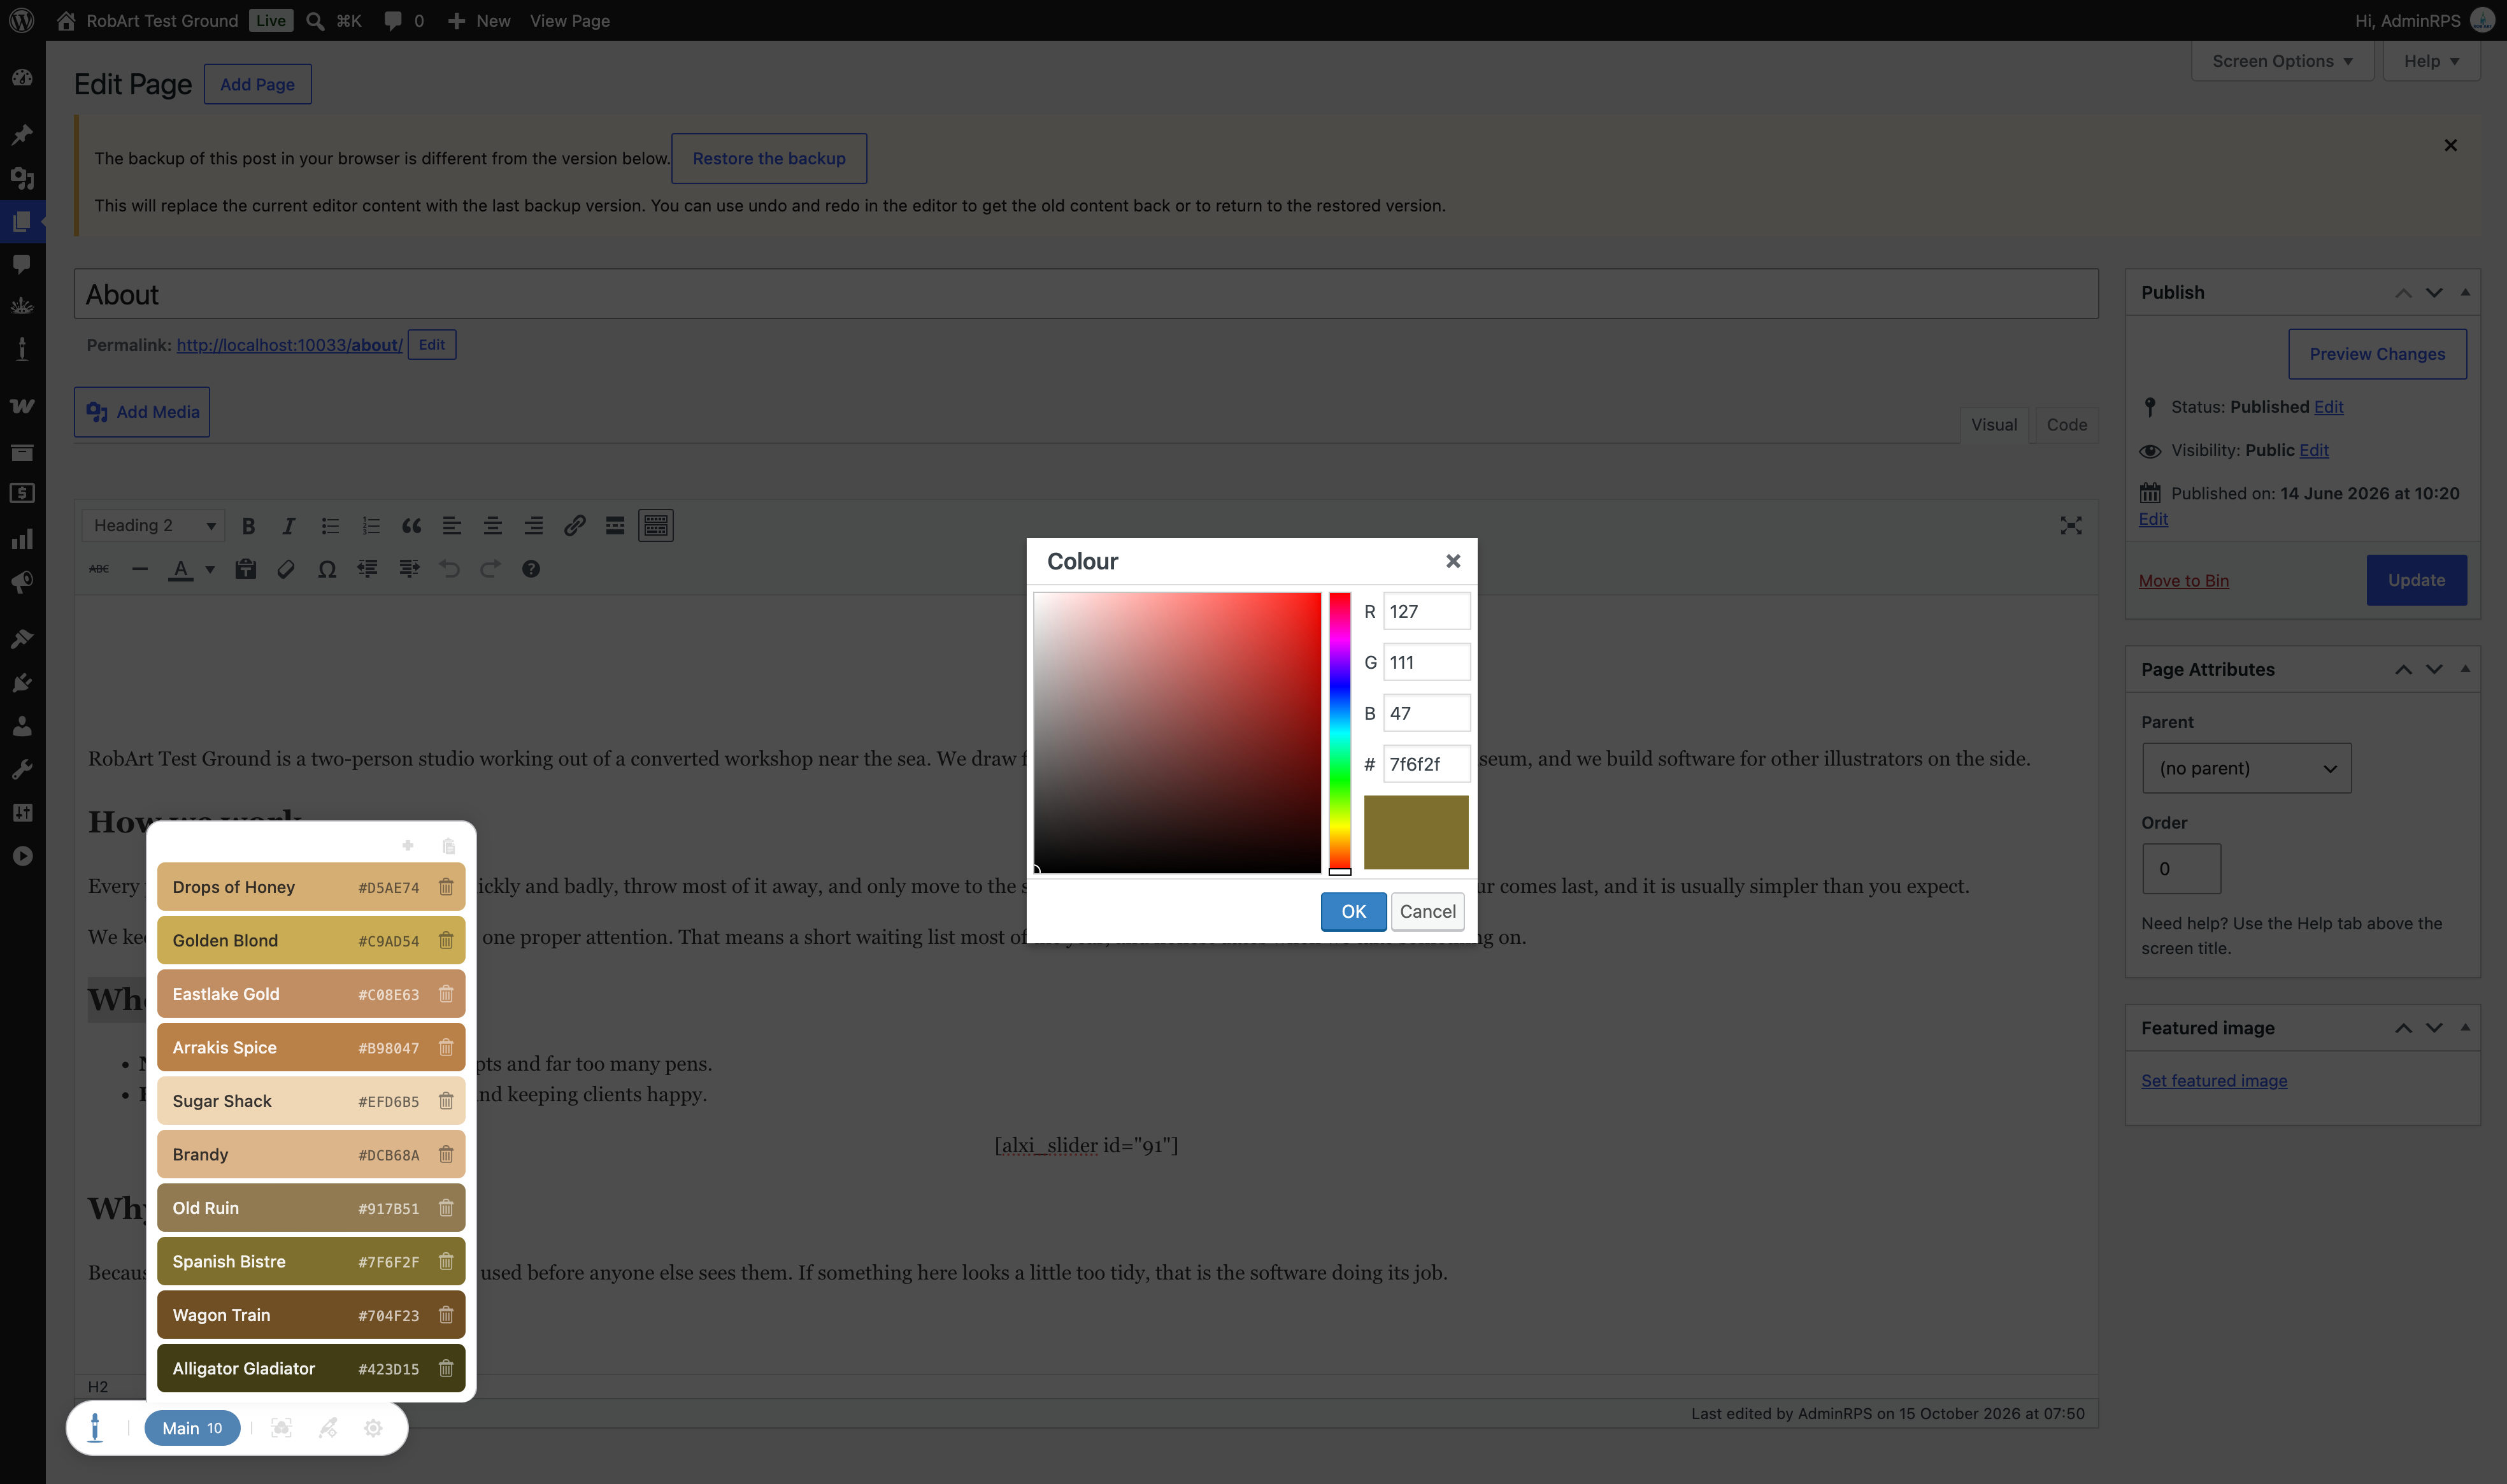Insert a bulleted list
The width and height of the screenshot is (2507, 1484).
coord(330,525)
